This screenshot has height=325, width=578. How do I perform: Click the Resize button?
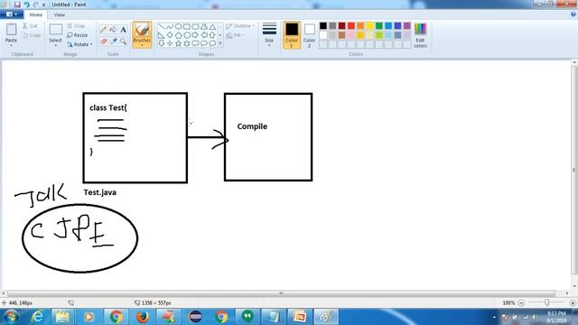[78, 35]
